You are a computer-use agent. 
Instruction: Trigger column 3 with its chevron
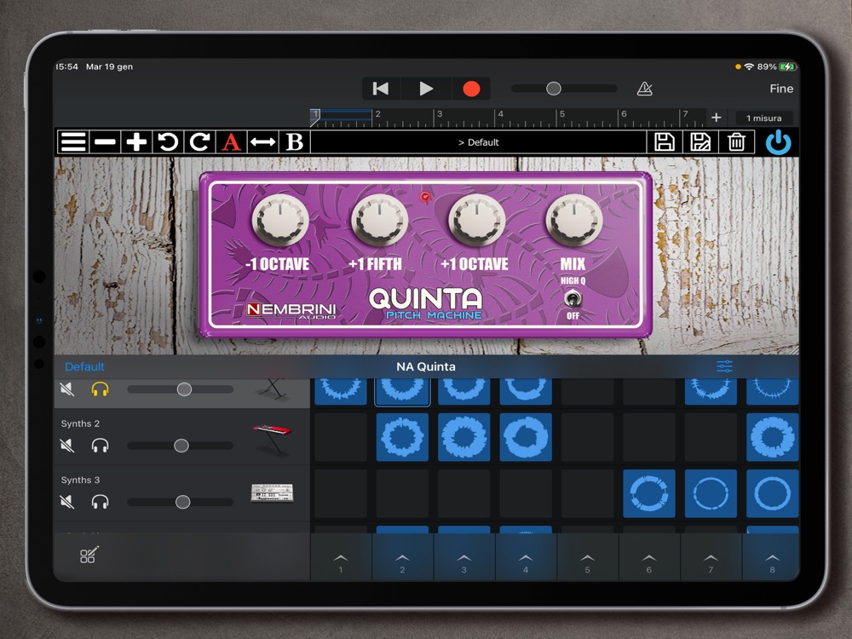pyautogui.click(x=464, y=560)
